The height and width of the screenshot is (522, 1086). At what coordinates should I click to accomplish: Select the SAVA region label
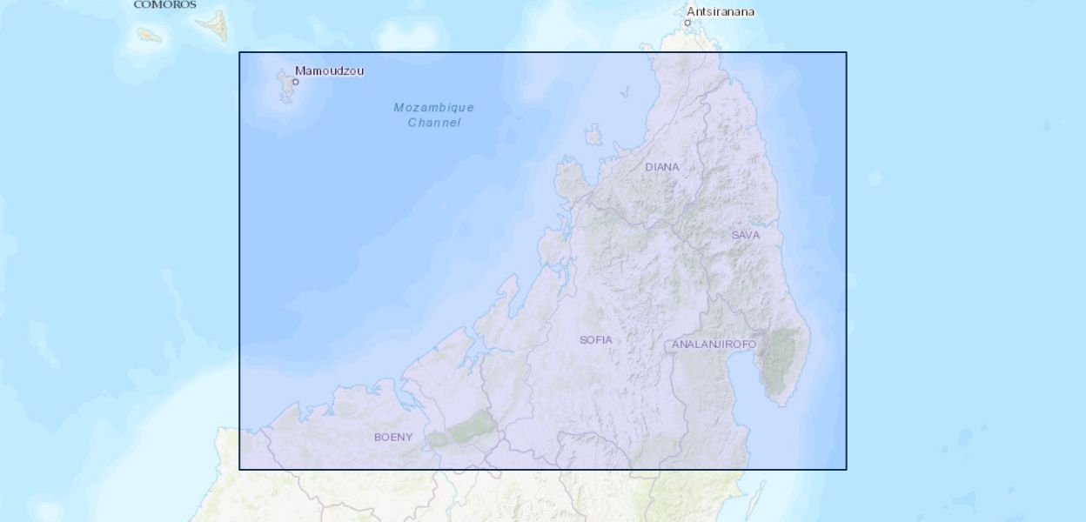tap(745, 235)
